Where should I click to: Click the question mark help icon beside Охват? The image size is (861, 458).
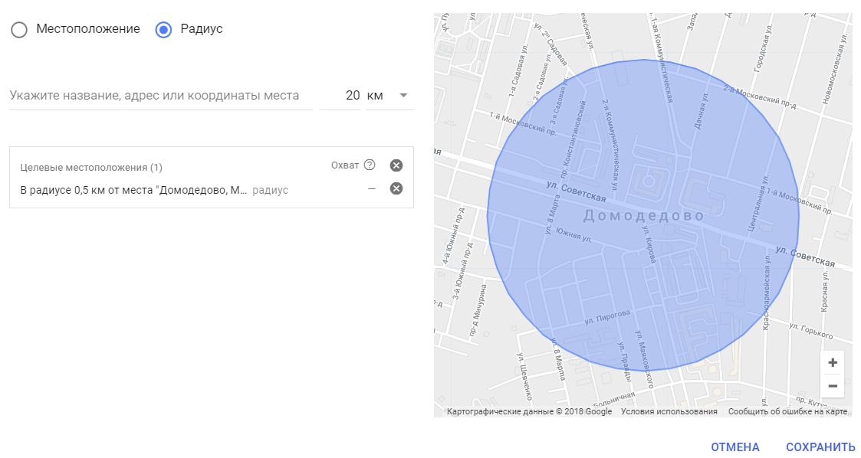[x=370, y=165]
